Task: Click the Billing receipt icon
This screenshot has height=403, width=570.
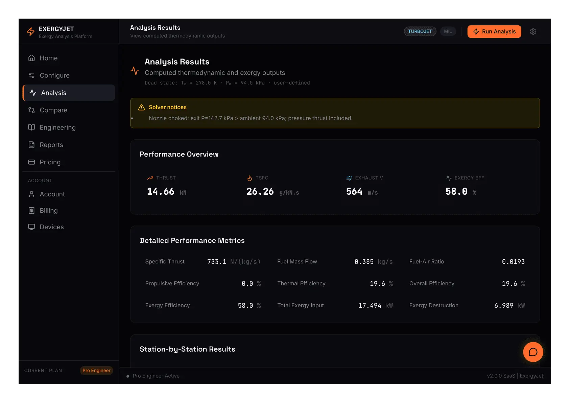Action: [x=31, y=210]
